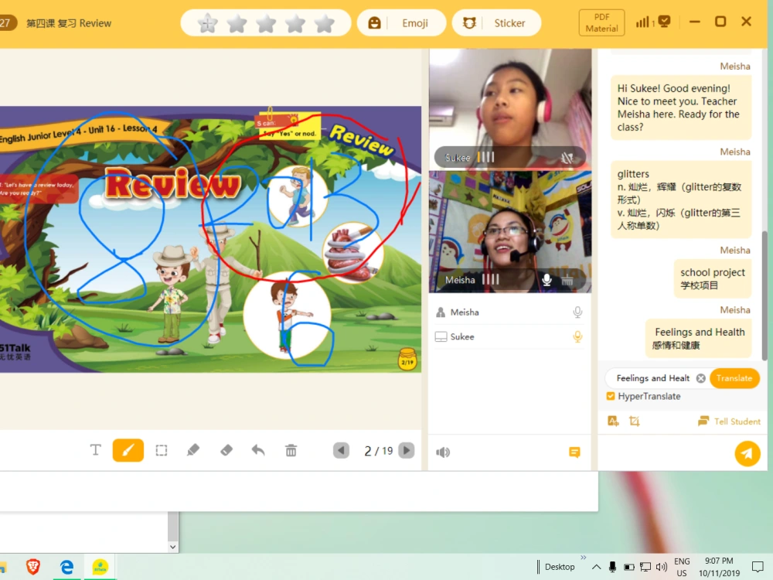Give the second star reward
This screenshot has width=773, height=580.
point(237,23)
